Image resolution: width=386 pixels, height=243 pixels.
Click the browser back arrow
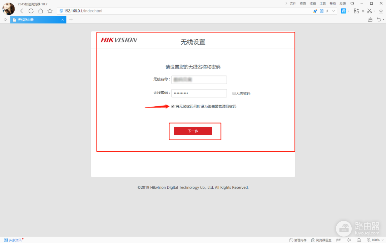coord(22,11)
